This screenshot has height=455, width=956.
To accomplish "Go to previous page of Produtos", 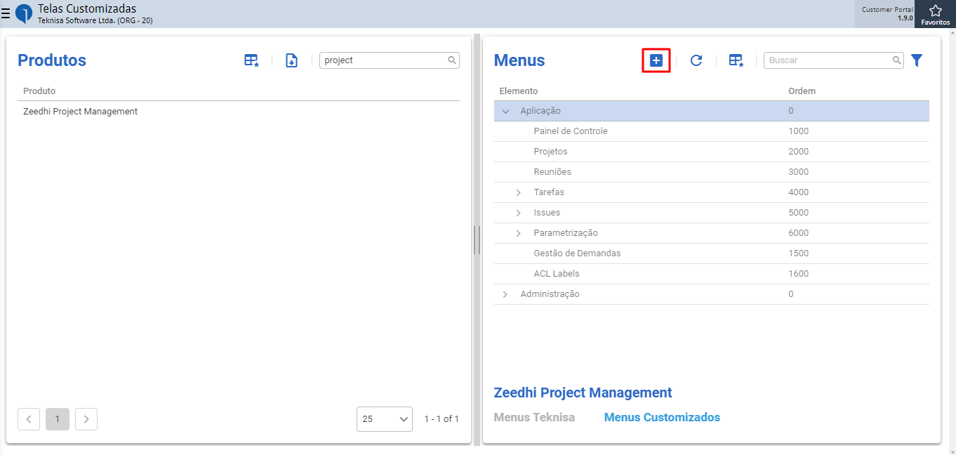I will 29,419.
